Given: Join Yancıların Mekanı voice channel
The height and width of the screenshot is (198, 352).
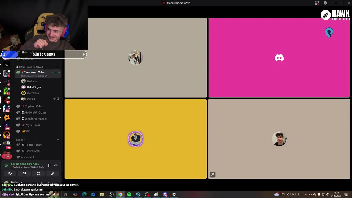Looking at the screenshot, I should [x=38, y=119].
